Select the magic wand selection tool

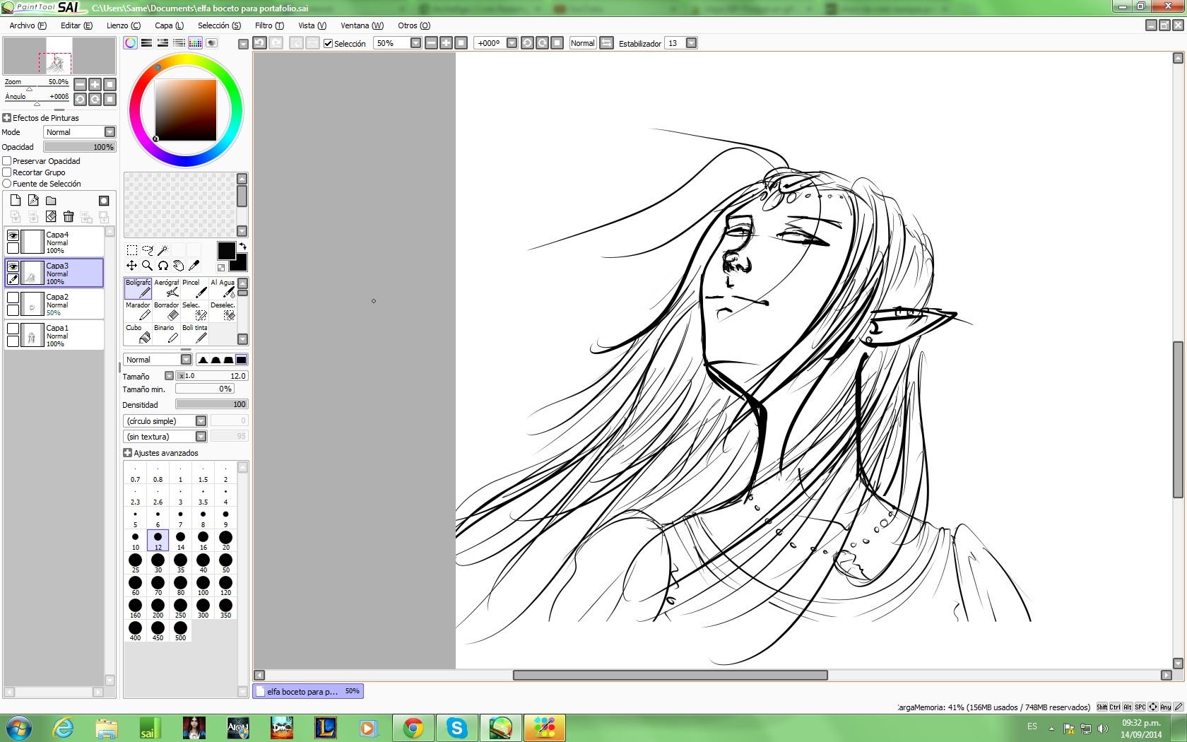[x=163, y=250]
